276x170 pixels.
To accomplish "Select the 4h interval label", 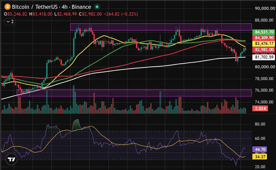I will coord(64,7).
